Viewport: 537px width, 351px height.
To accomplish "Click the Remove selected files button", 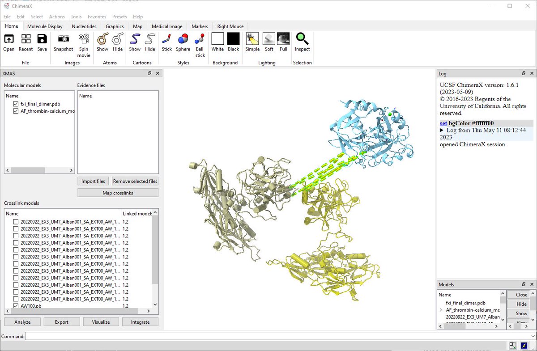I will point(135,181).
